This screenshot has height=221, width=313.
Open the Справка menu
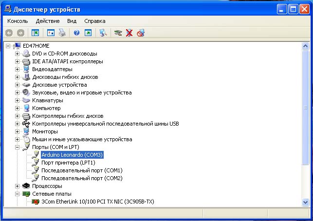94,21
